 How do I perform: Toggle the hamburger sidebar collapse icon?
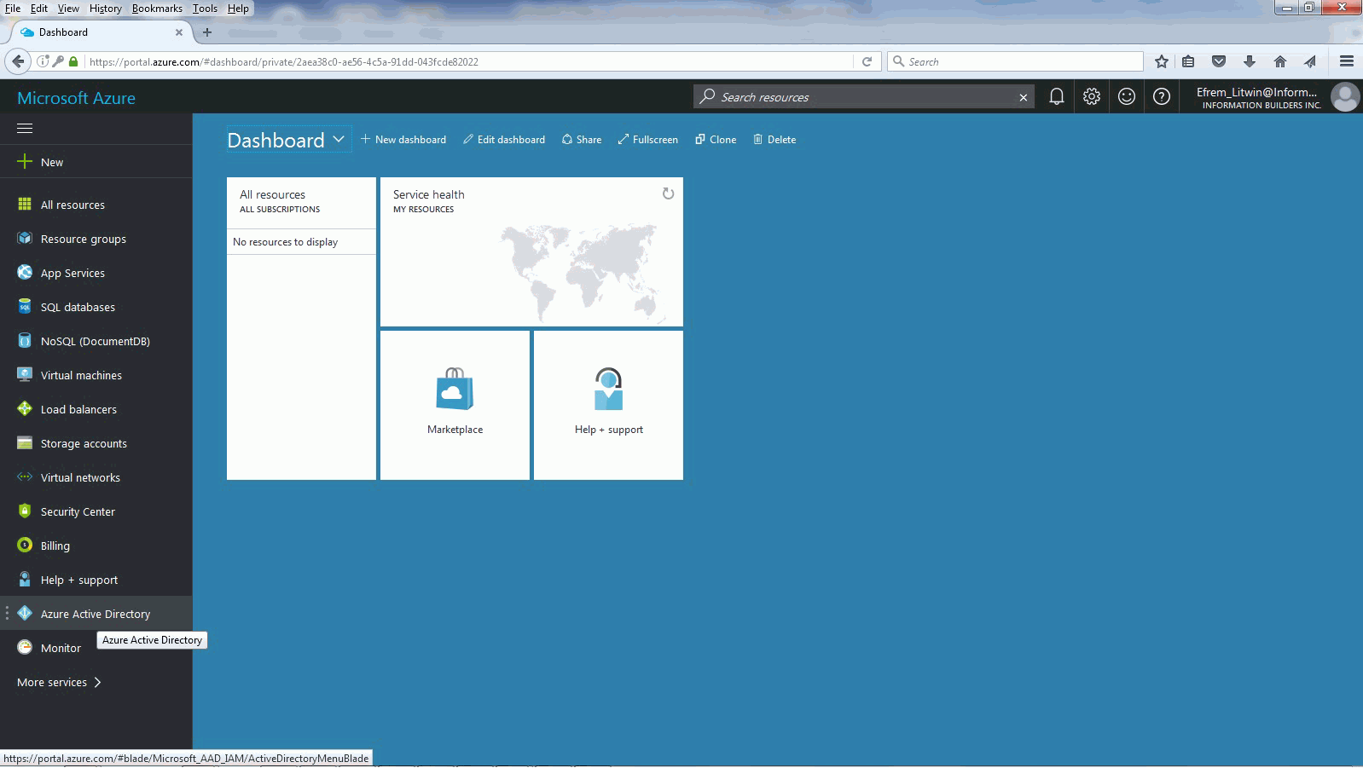(25, 129)
